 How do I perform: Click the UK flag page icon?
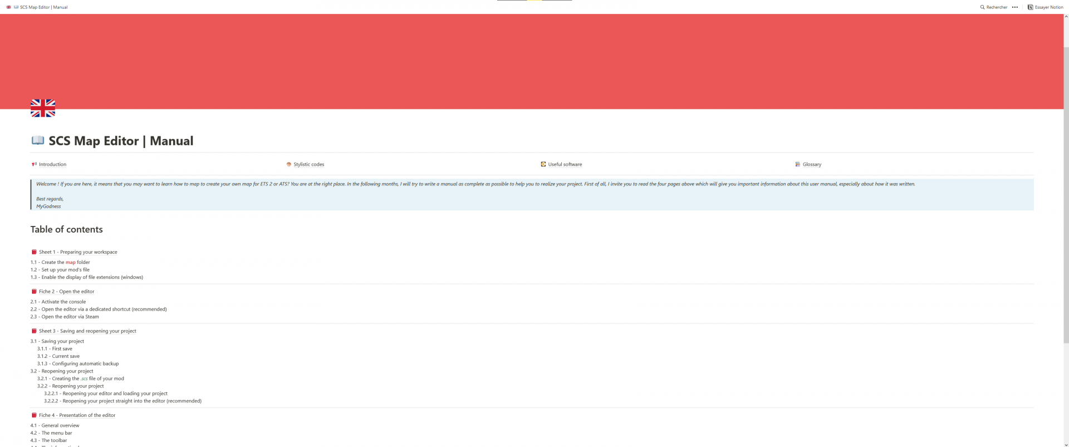click(x=43, y=108)
